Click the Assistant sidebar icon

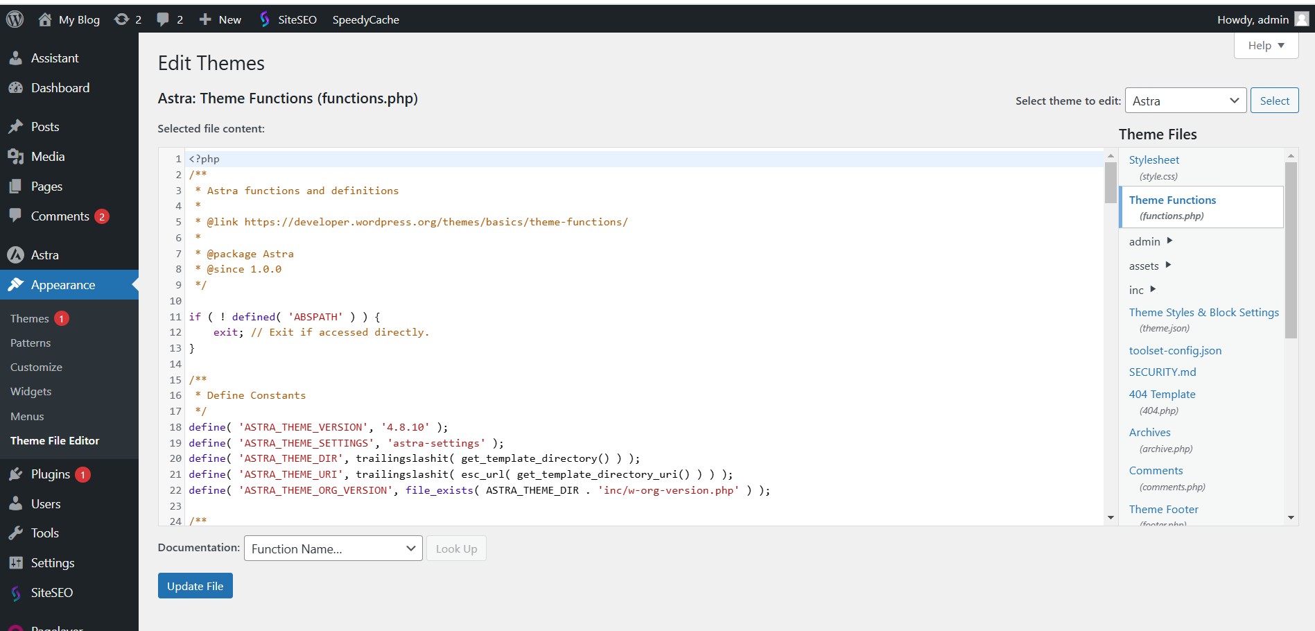[x=15, y=58]
